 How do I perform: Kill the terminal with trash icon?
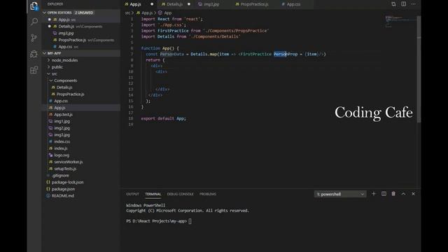[393, 194]
